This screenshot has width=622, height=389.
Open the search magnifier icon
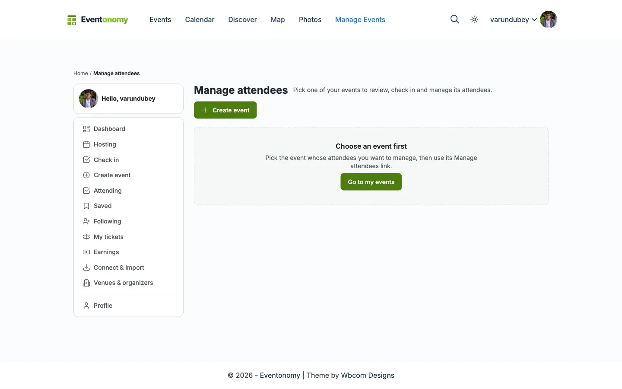(454, 19)
